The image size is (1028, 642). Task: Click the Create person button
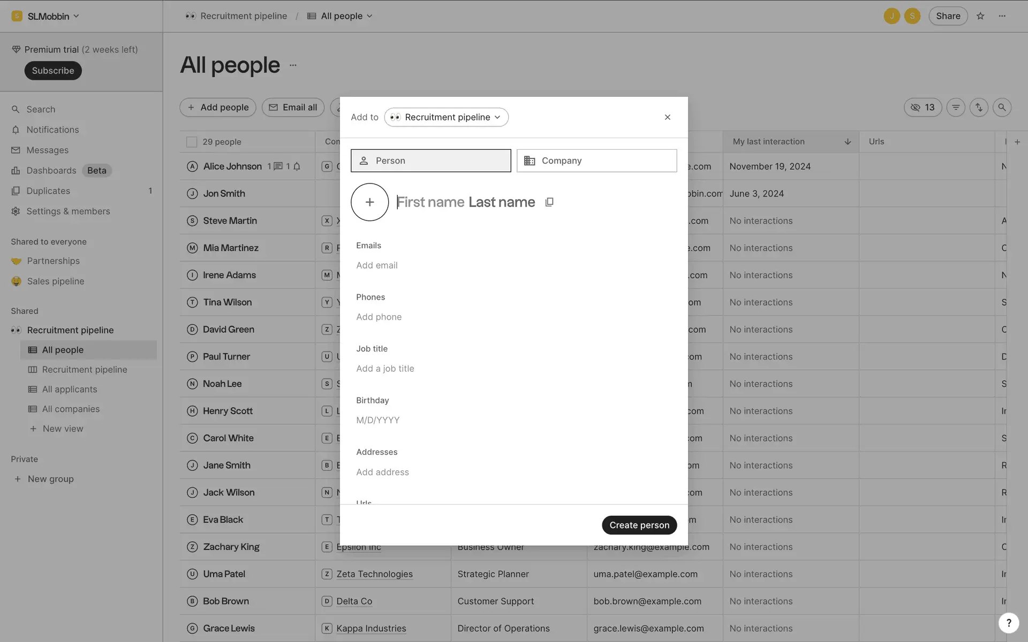click(639, 525)
